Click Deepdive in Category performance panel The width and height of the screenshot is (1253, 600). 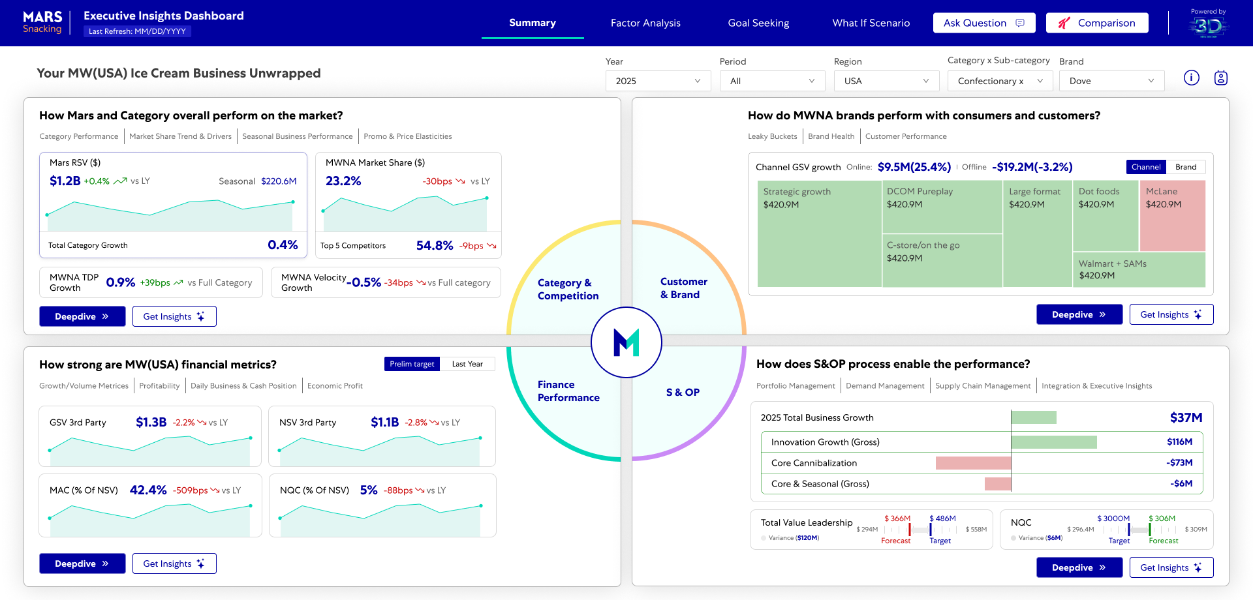82,316
